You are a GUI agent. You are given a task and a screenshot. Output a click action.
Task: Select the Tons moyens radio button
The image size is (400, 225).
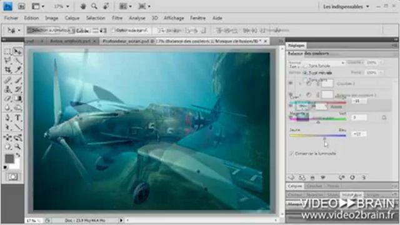[x=305, y=72]
